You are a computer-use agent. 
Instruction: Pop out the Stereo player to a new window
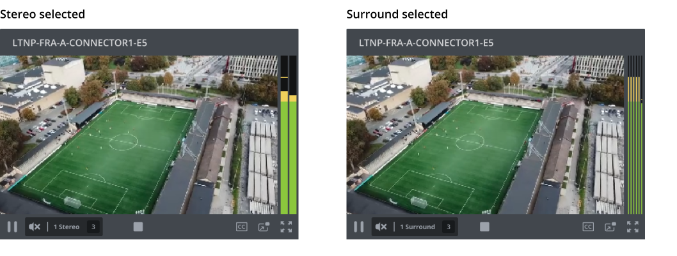(264, 227)
